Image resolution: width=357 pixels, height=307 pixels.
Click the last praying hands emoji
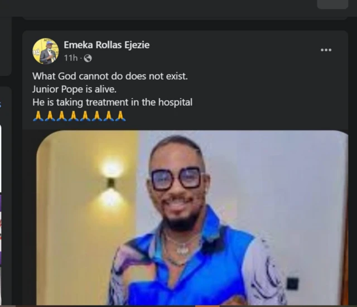120,116
